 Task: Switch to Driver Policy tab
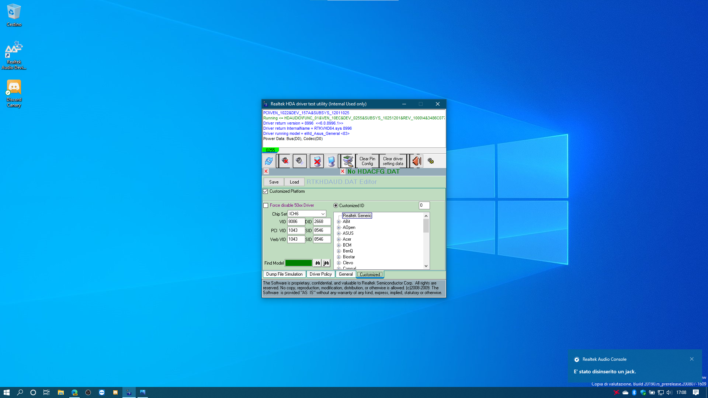pos(320,274)
